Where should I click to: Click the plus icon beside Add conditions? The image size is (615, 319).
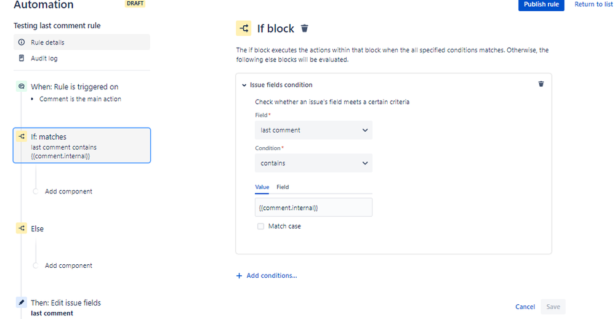(239, 276)
